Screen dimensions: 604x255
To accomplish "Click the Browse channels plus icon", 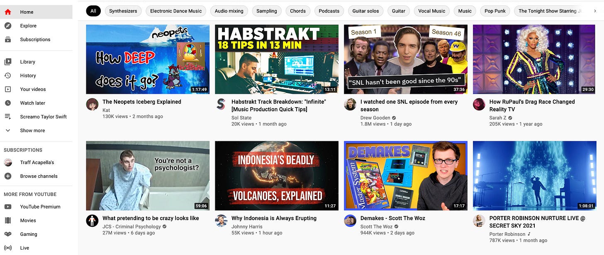I will pos(7,176).
